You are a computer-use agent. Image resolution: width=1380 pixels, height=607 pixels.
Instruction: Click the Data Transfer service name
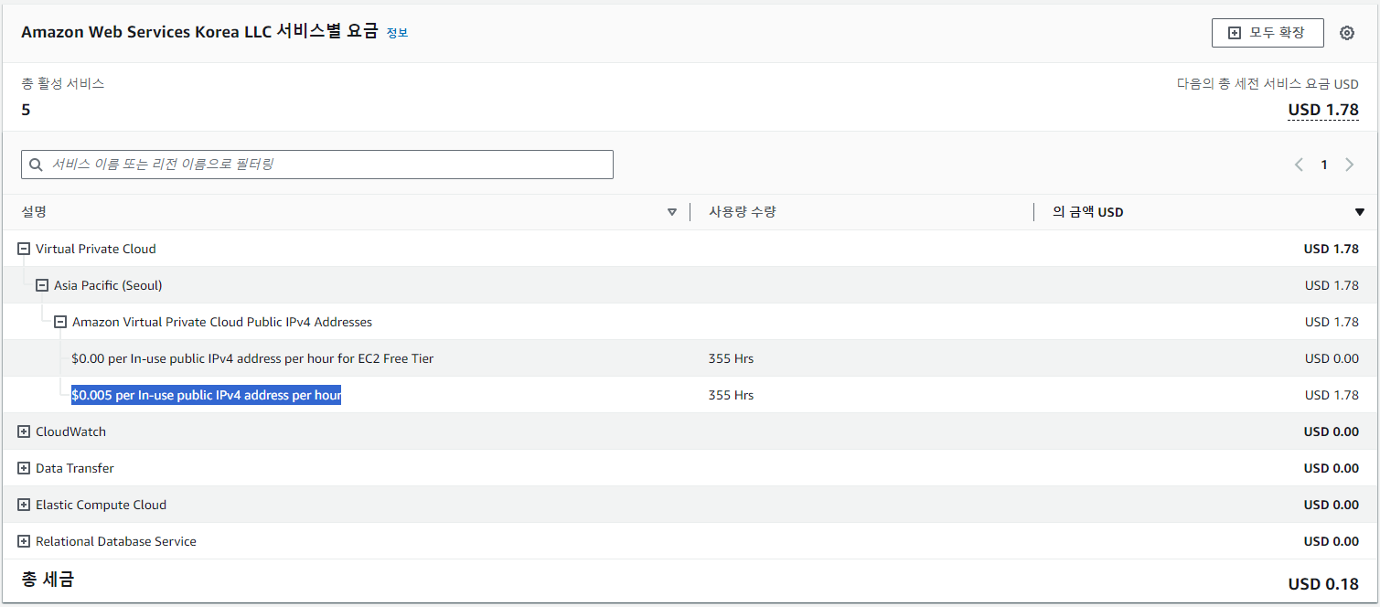pos(75,468)
